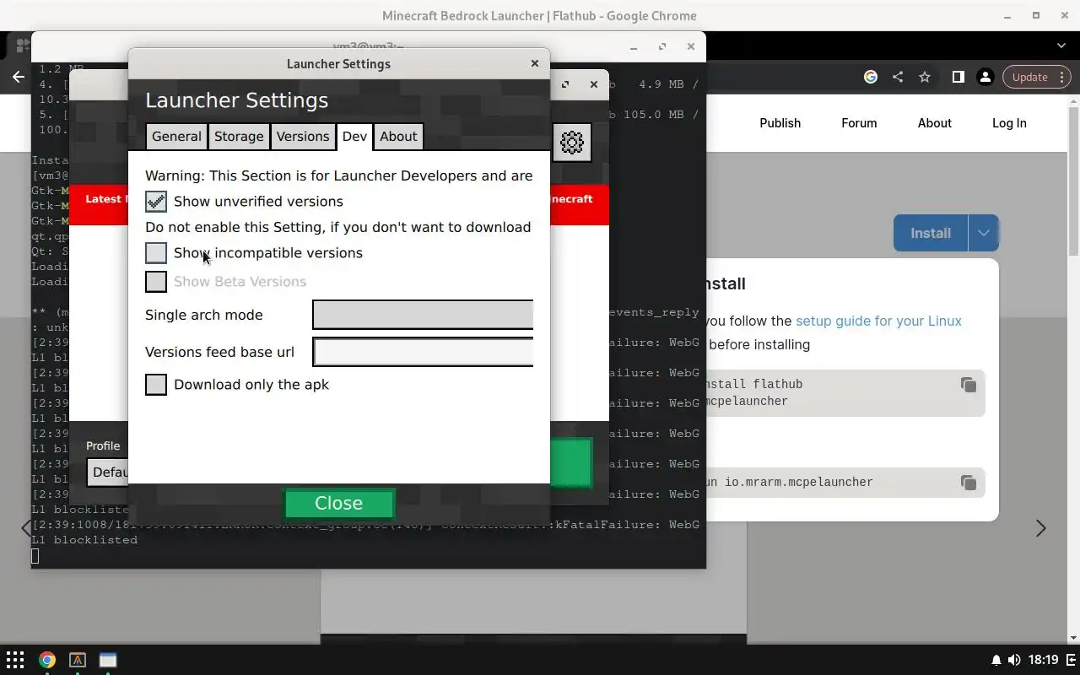Viewport: 1080px width, 675px height.
Task: Select the Dev tab
Action: click(354, 137)
